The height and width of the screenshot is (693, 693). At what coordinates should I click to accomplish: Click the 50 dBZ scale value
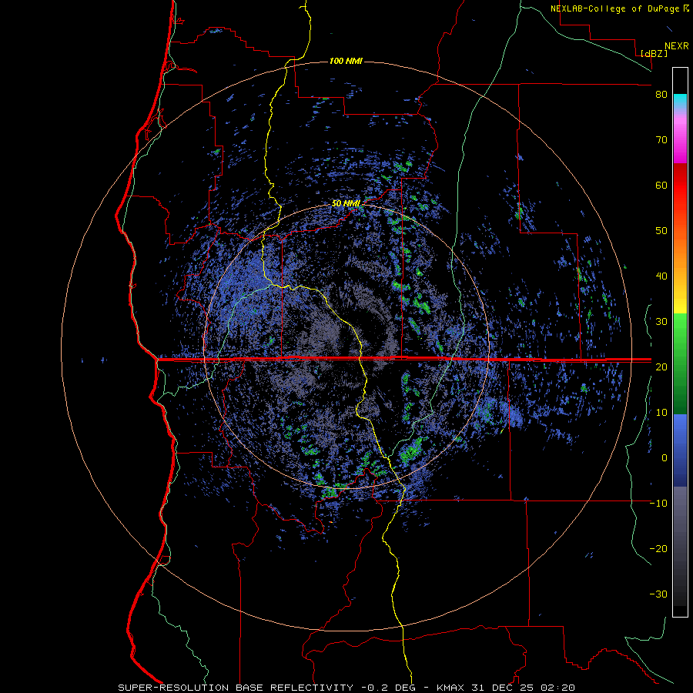click(661, 231)
